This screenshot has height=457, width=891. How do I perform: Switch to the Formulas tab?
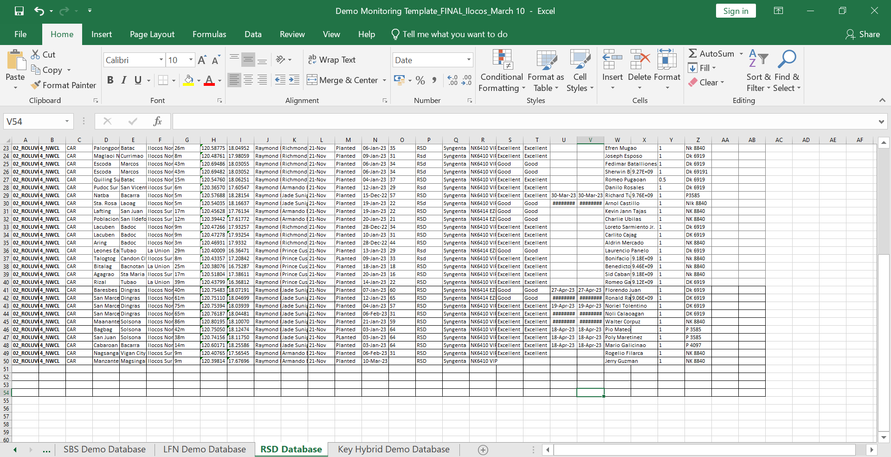click(x=209, y=34)
